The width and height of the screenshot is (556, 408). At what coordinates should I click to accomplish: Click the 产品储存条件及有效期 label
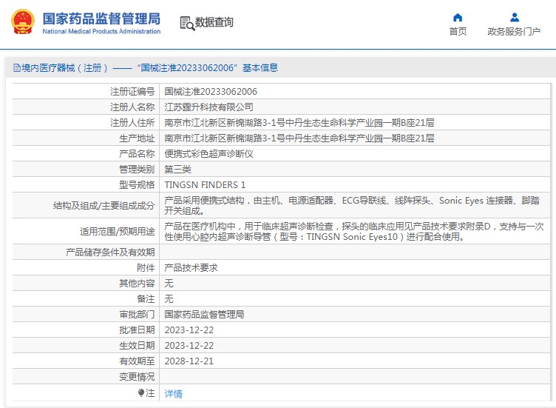point(110,252)
